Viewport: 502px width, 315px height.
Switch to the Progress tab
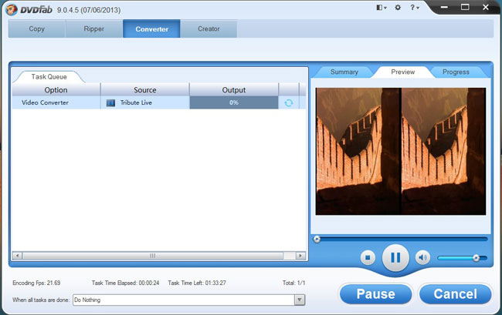[456, 72]
